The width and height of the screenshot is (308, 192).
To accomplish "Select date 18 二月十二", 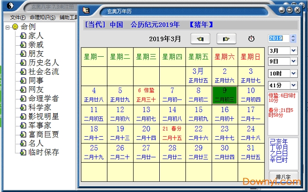I will coord(94,134).
